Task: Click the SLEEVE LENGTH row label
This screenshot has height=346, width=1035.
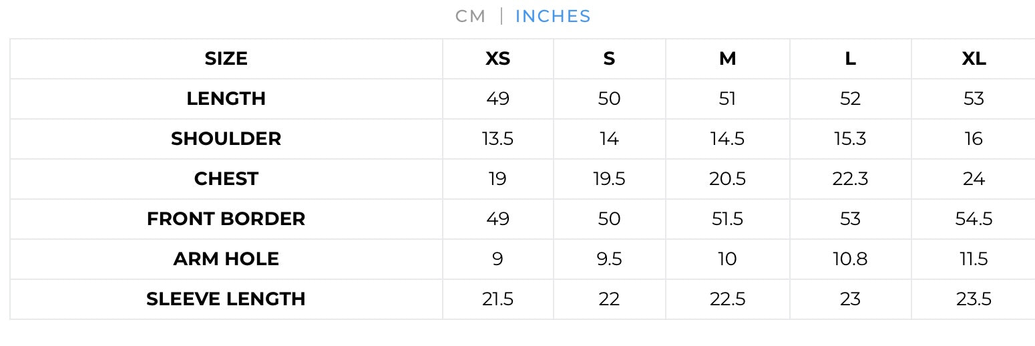Action: pos(226,299)
